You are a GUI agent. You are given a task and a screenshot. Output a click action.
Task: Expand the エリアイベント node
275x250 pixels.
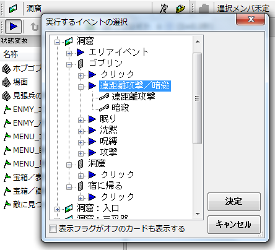click(69, 53)
